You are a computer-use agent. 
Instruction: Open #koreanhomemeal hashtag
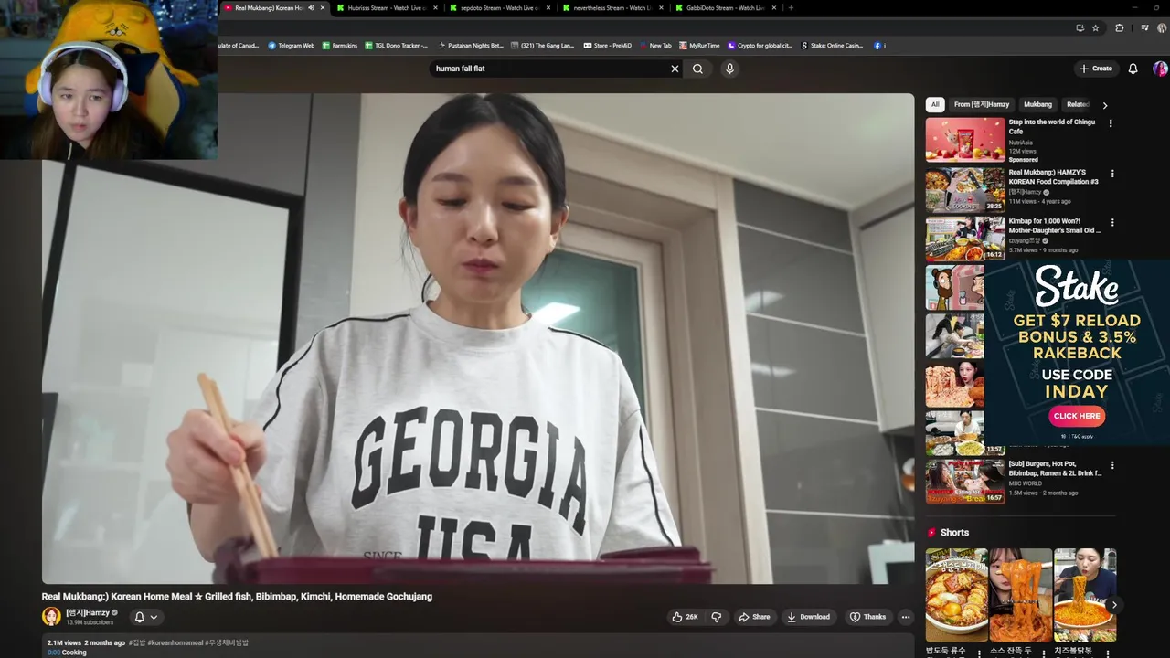point(175,643)
